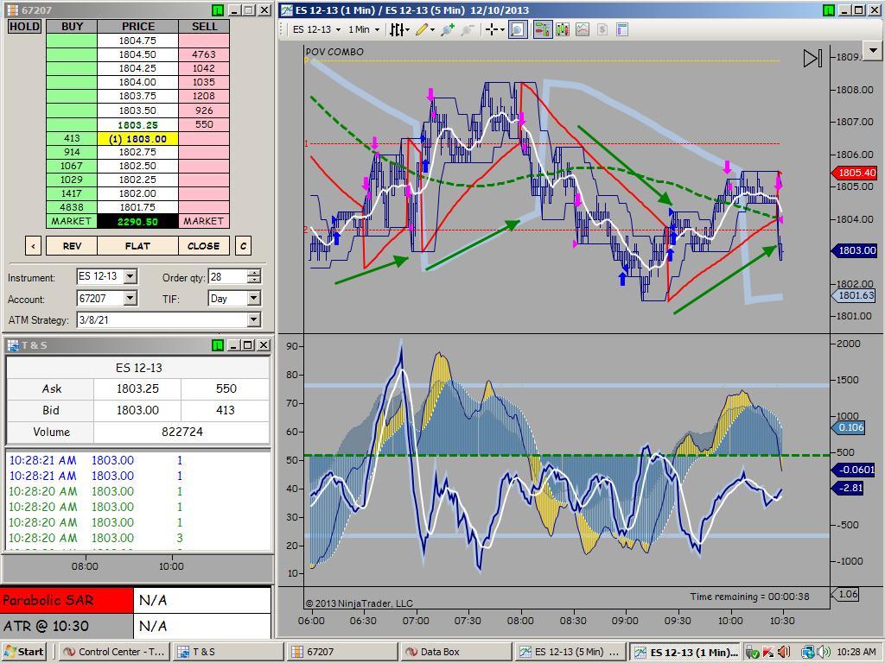The height and width of the screenshot is (663, 885).
Task: Click the tray network connection icon
Action: coord(808,652)
